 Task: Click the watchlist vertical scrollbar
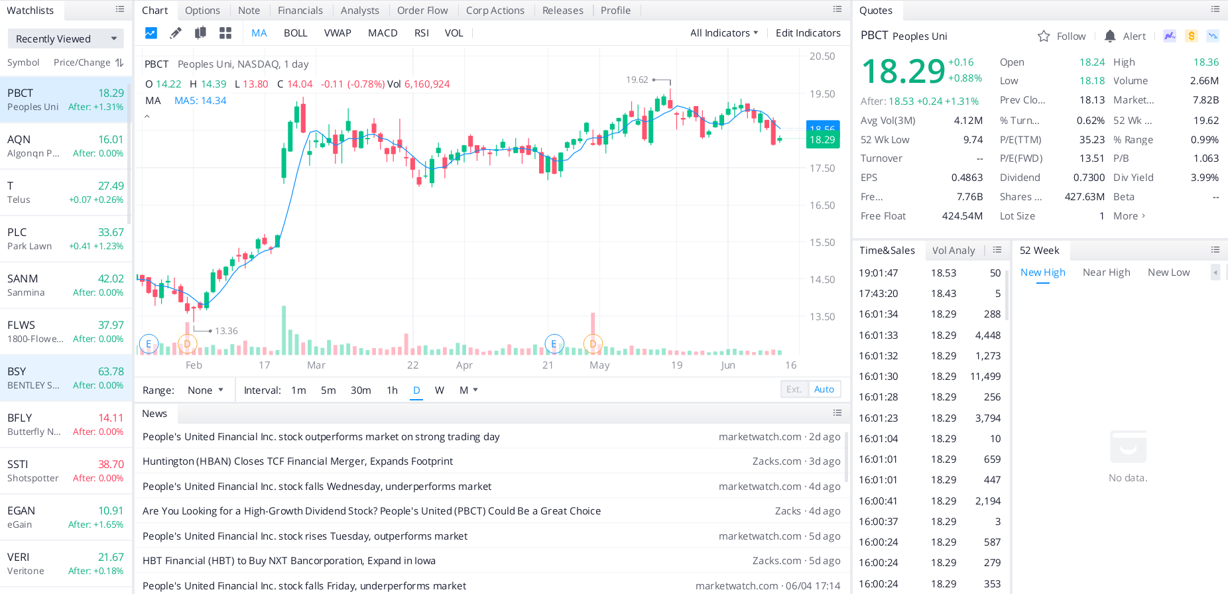point(129,152)
